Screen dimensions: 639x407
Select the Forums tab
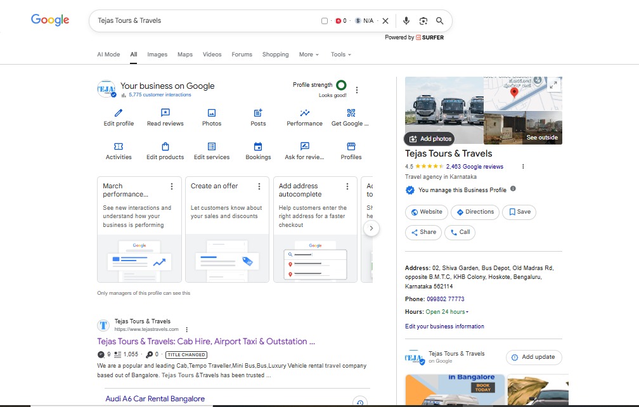242,54
